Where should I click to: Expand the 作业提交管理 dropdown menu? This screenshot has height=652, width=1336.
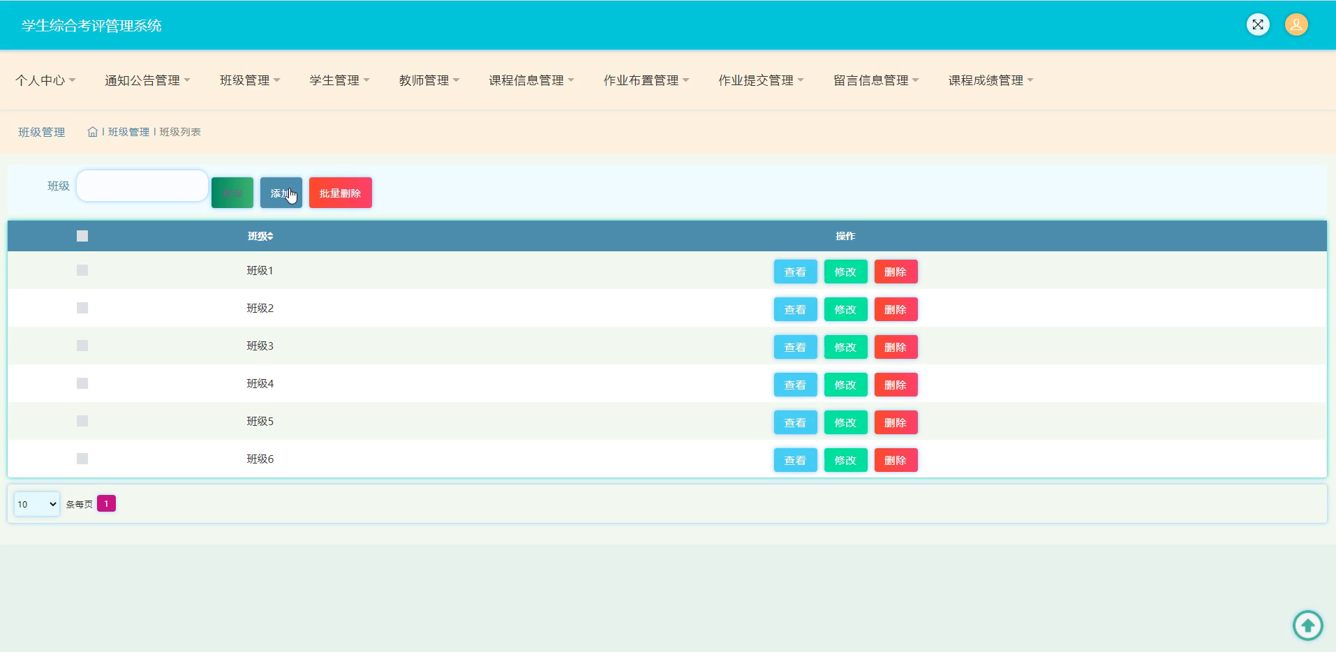coord(761,80)
